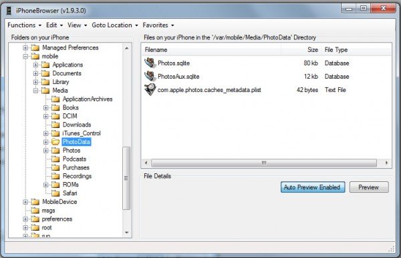
Task: Expand the Managed Preferences tree node
Action: (25, 48)
